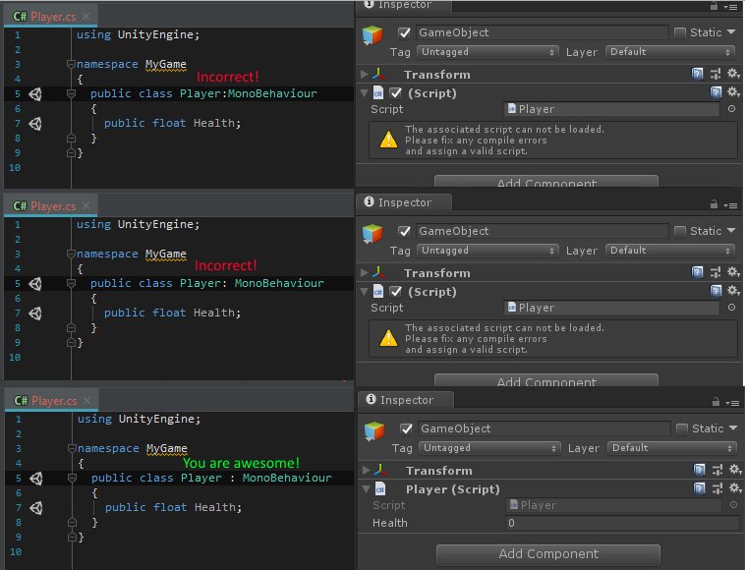Click Add Component in the top Inspector

pyautogui.click(x=546, y=182)
